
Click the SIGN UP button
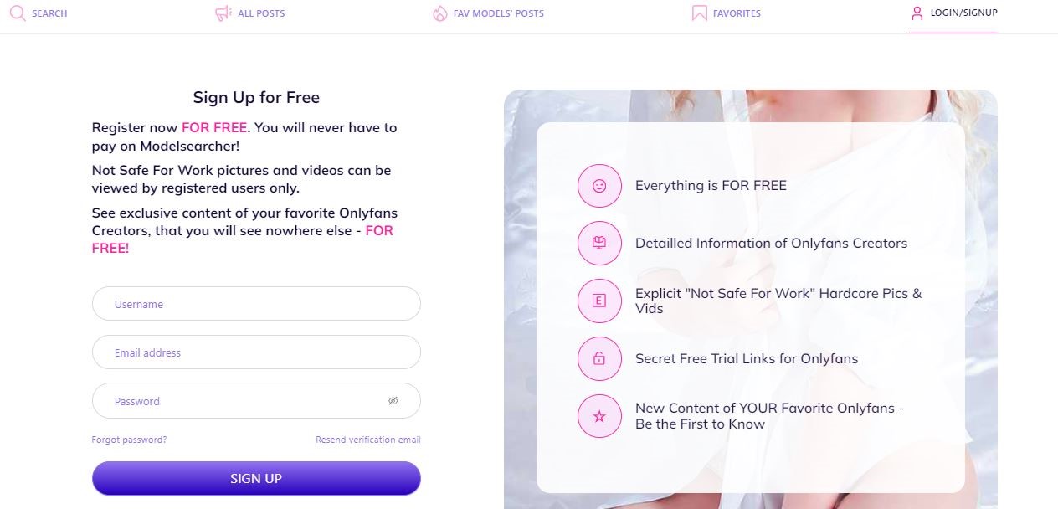256,478
